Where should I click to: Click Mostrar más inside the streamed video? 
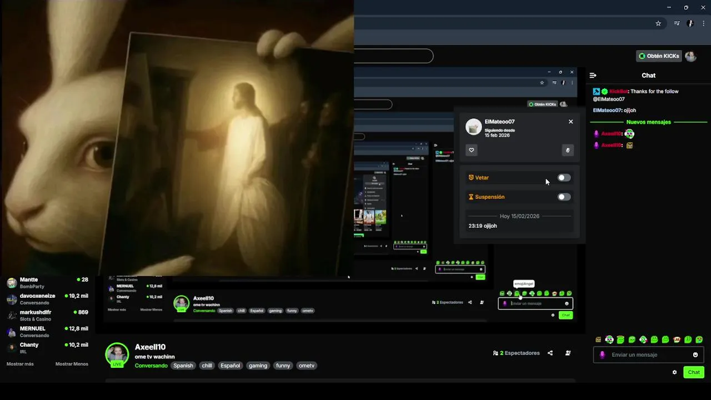coord(117,309)
